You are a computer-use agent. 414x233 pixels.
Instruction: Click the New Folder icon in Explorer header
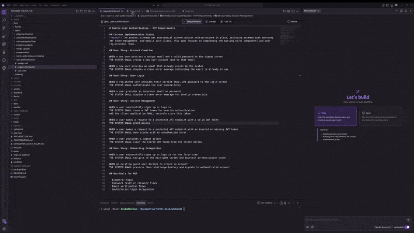[x=81, y=11]
